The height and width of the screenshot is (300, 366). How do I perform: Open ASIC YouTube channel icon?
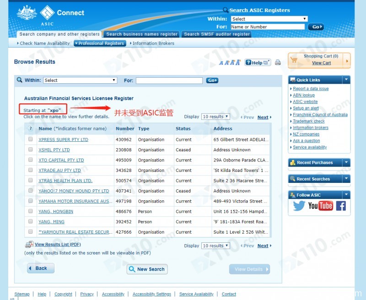pyautogui.click(x=320, y=206)
